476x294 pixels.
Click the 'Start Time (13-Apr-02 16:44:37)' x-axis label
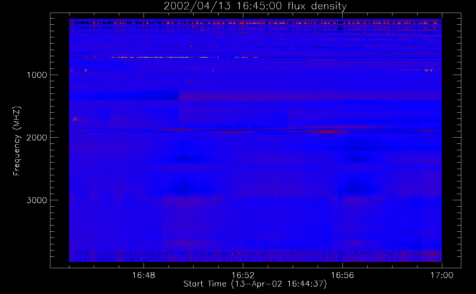tap(255, 284)
